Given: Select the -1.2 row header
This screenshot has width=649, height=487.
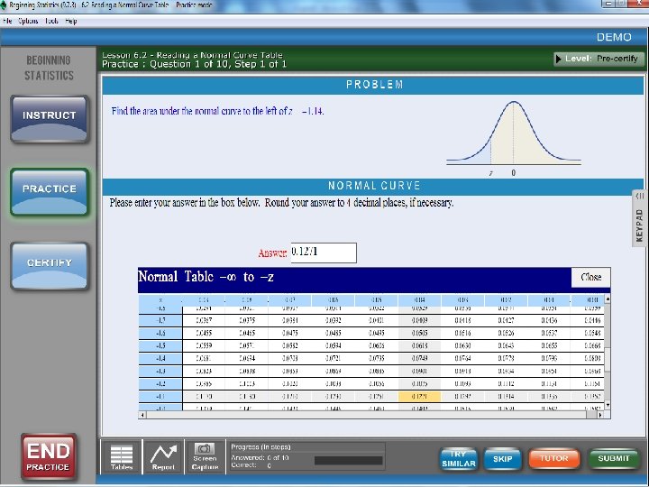Looking at the screenshot, I should (x=160, y=384).
